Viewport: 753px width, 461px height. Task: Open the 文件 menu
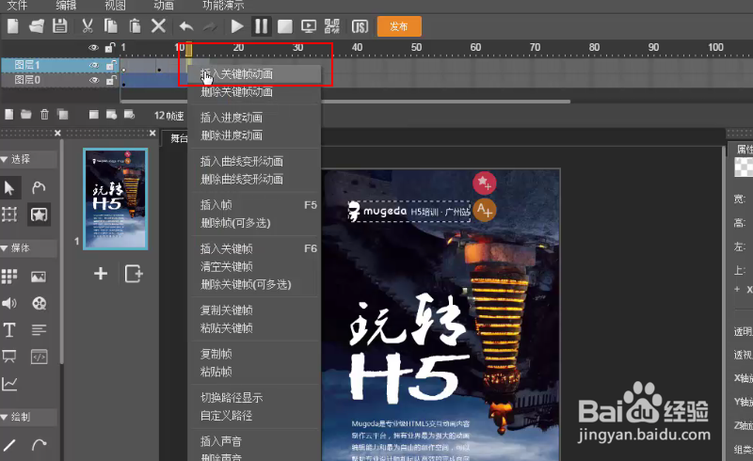click(x=17, y=6)
